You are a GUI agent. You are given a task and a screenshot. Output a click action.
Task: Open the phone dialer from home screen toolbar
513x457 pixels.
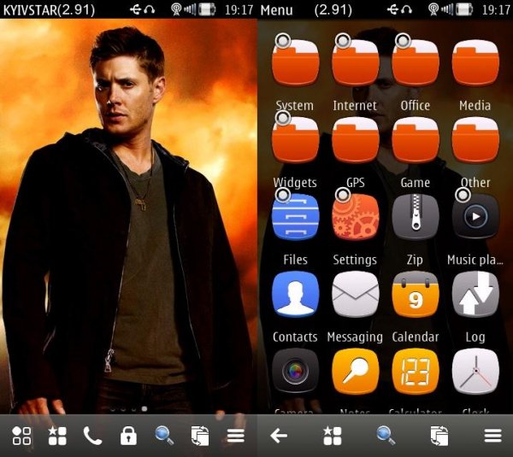coord(92,436)
